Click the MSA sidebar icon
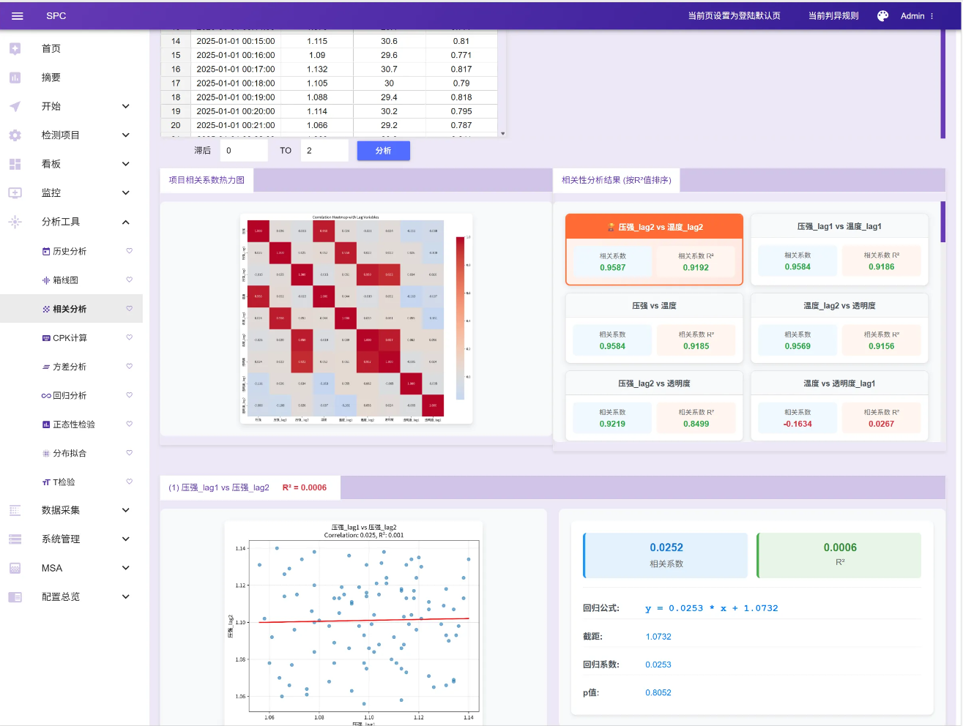 pyautogui.click(x=15, y=568)
